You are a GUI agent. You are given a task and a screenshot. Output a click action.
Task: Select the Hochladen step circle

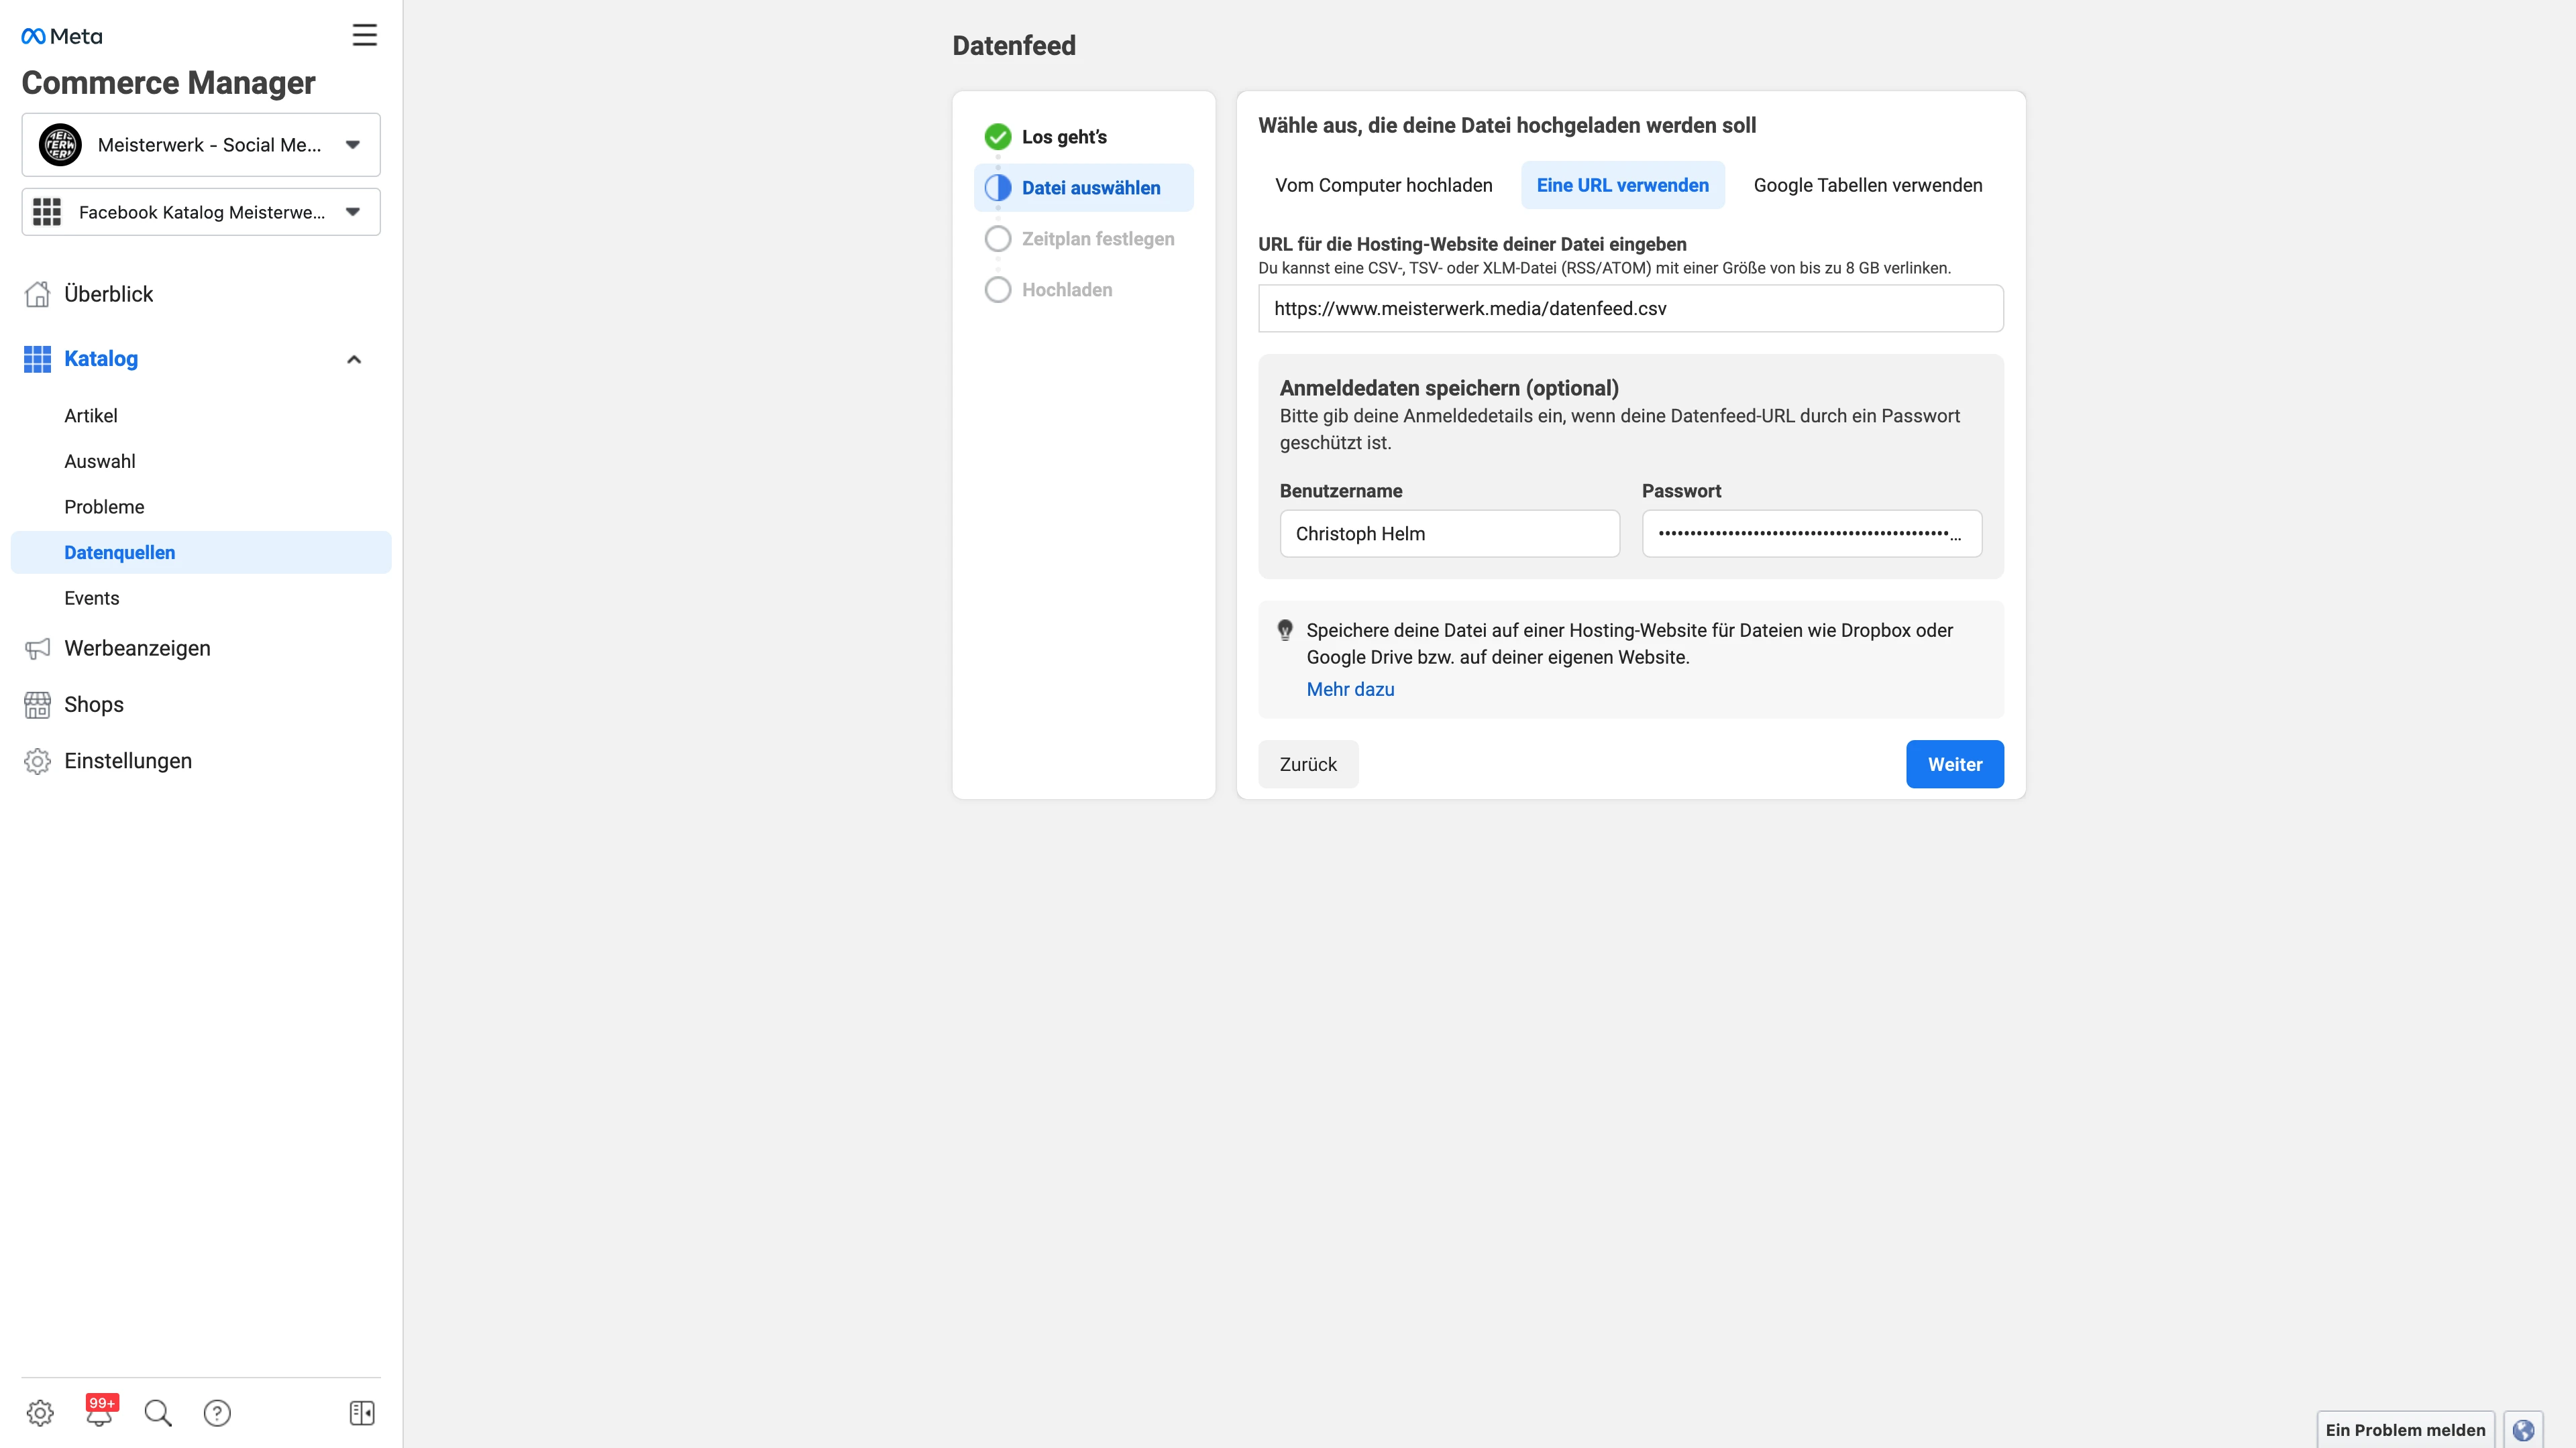(997, 290)
